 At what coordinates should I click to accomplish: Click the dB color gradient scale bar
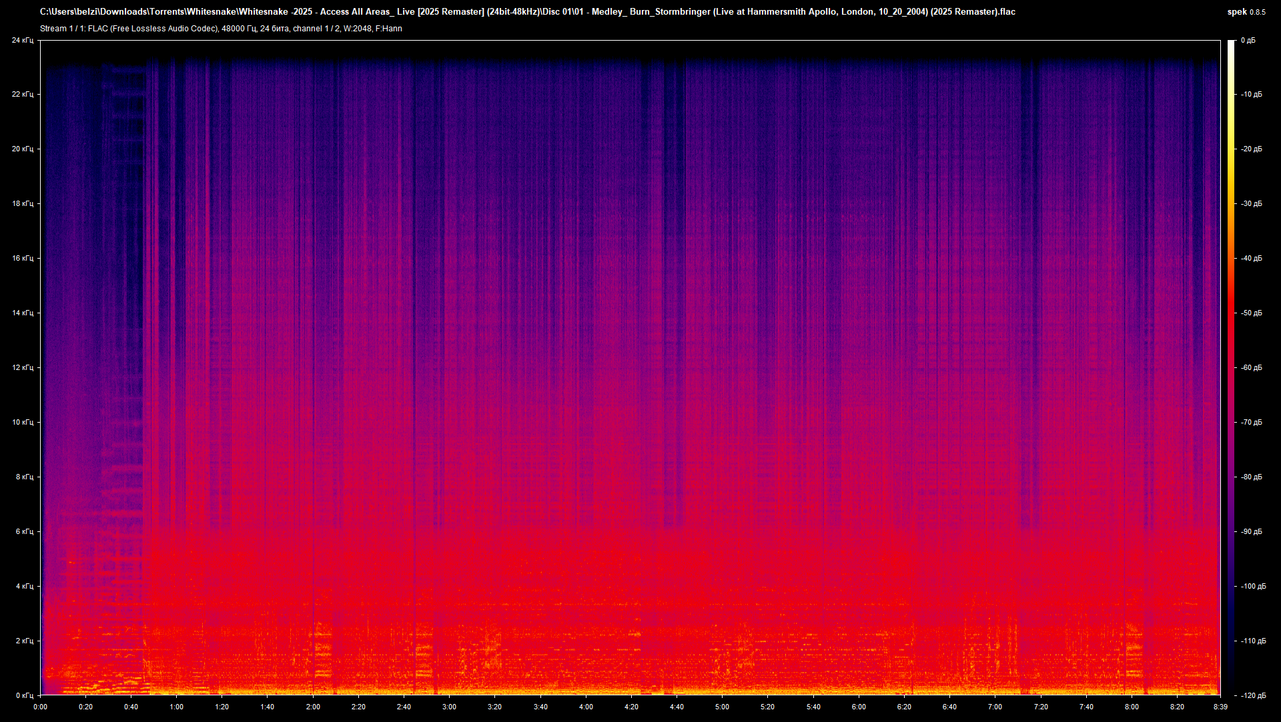(1231, 367)
